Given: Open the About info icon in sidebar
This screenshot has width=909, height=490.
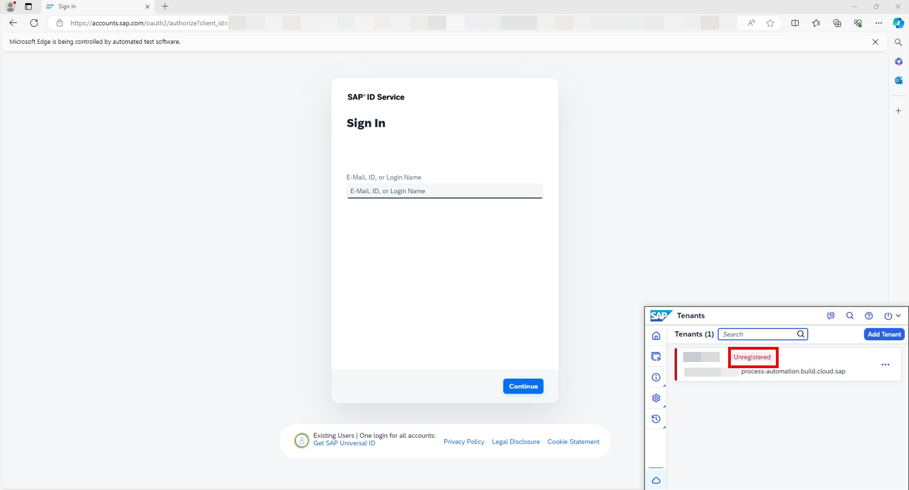Looking at the screenshot, I should (656, 377).
